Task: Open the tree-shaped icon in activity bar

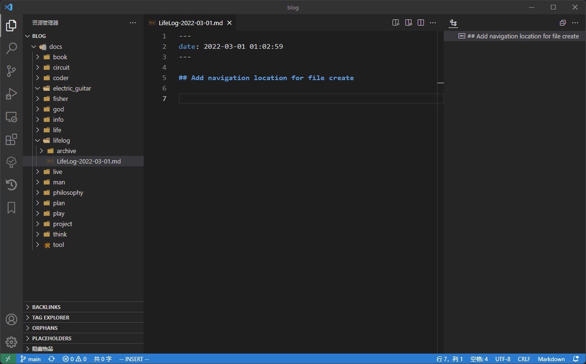Action: pos(11,162)
